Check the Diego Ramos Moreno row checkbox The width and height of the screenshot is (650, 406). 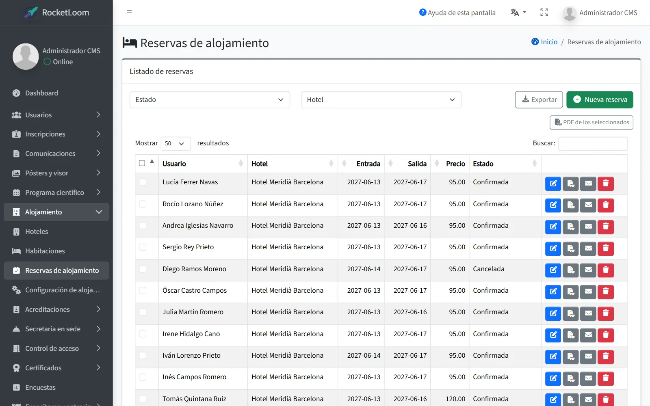[x=143, y=269]
